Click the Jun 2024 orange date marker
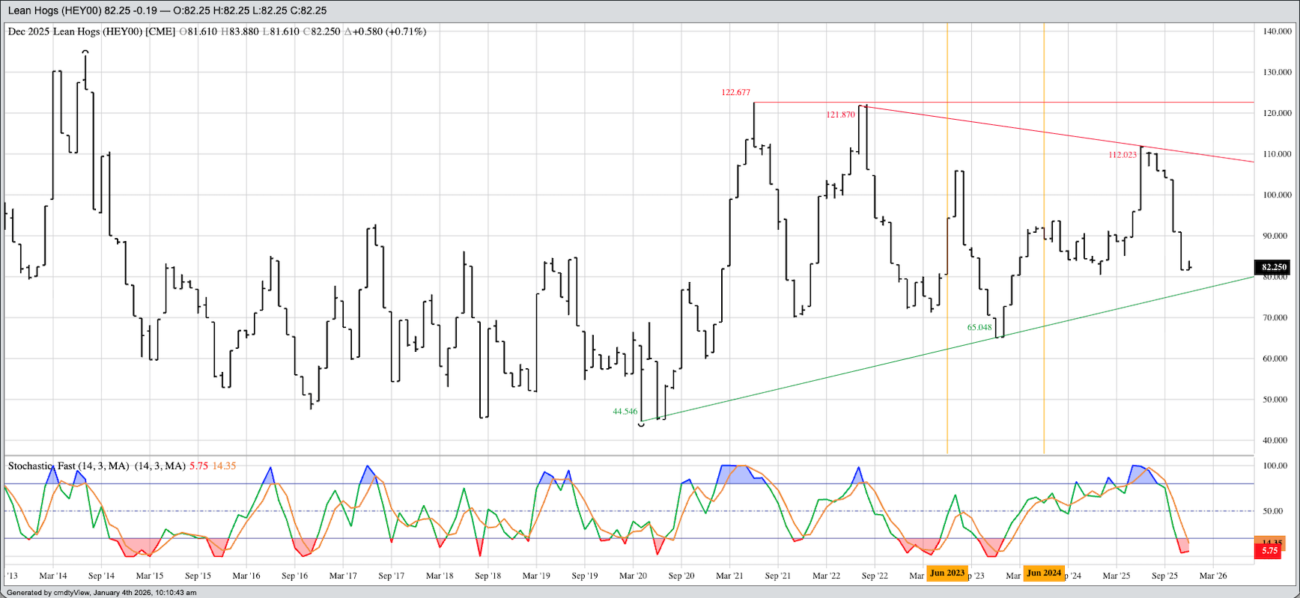Image resolution: width=1300 pixels, height=598 pixels. point(1044,573)
